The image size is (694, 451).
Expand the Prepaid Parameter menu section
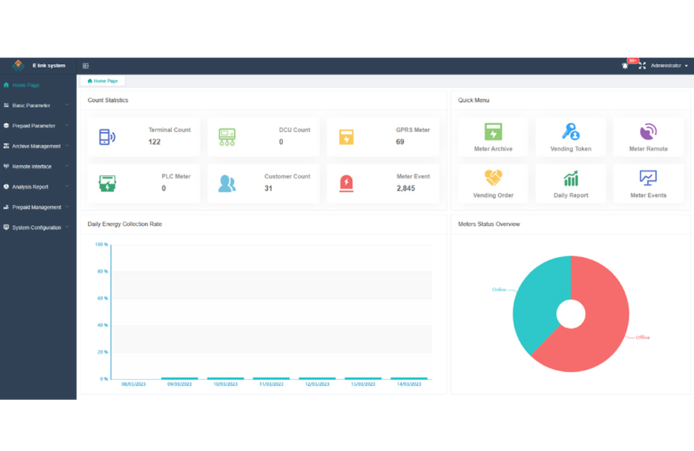35,126
